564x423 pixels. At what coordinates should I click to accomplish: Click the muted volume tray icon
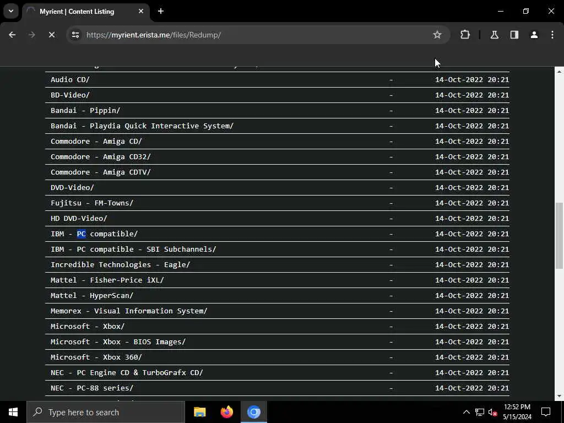[x=492, y=412]
